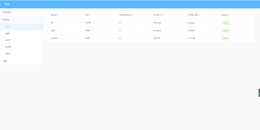Sort table by status column

point(229,15)
